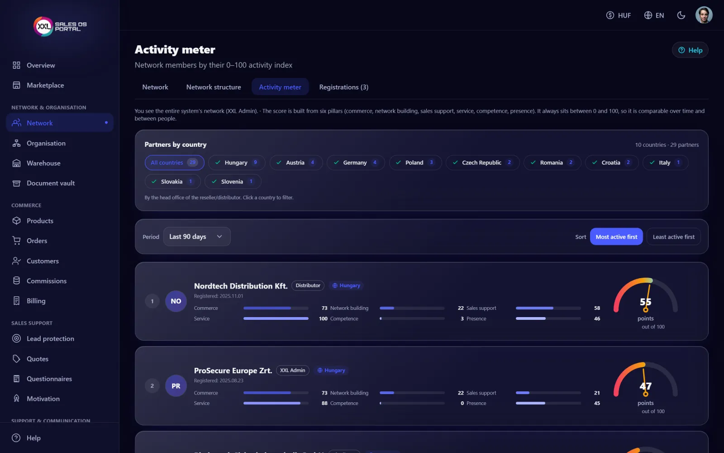Click the rank 1 badge on Nordtech
Viewport: 724px width, 453px height.
pos(152,301)
